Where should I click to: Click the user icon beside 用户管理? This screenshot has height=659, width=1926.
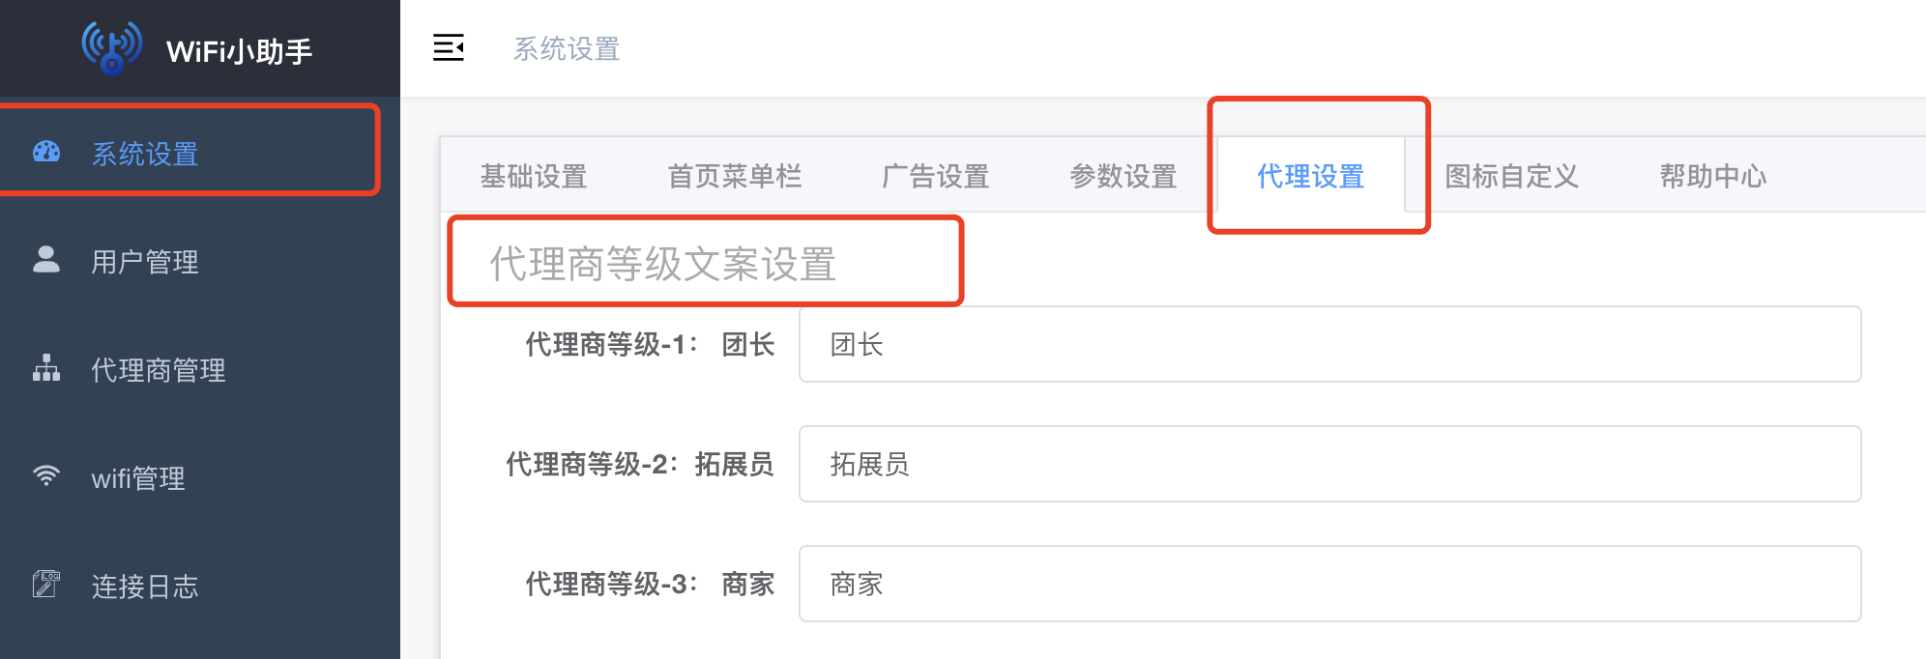[x=46, y=259]
